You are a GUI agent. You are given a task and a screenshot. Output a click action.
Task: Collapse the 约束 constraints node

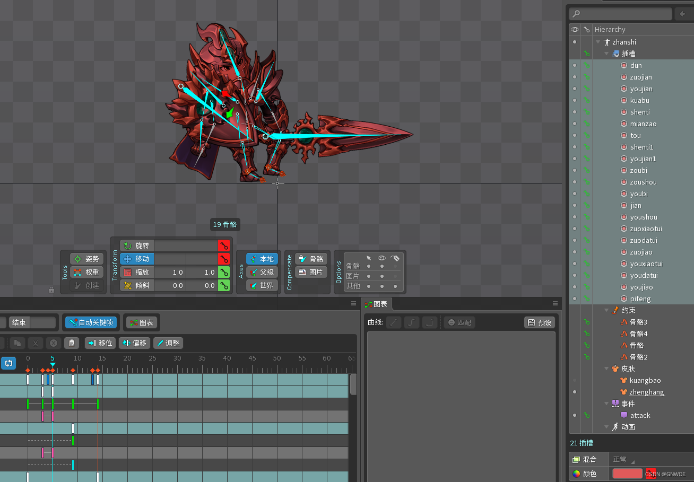pos(606,310)
